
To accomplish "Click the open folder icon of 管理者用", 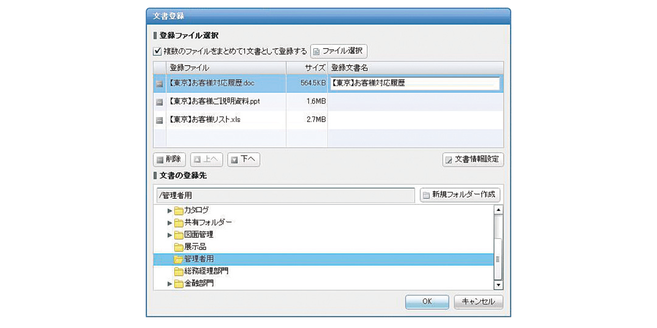I will pos(178,258).
